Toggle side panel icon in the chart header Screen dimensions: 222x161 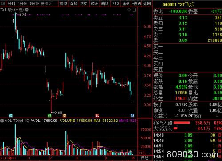(135, 10)
